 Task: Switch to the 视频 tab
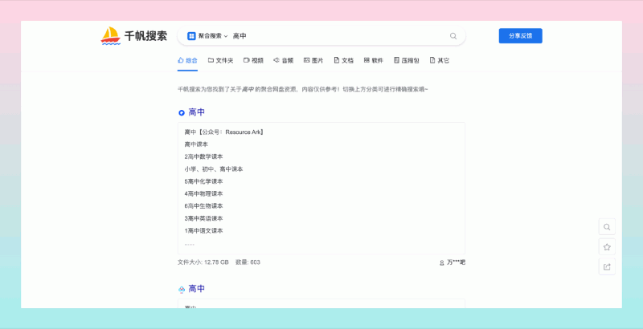tap(253, 60)
